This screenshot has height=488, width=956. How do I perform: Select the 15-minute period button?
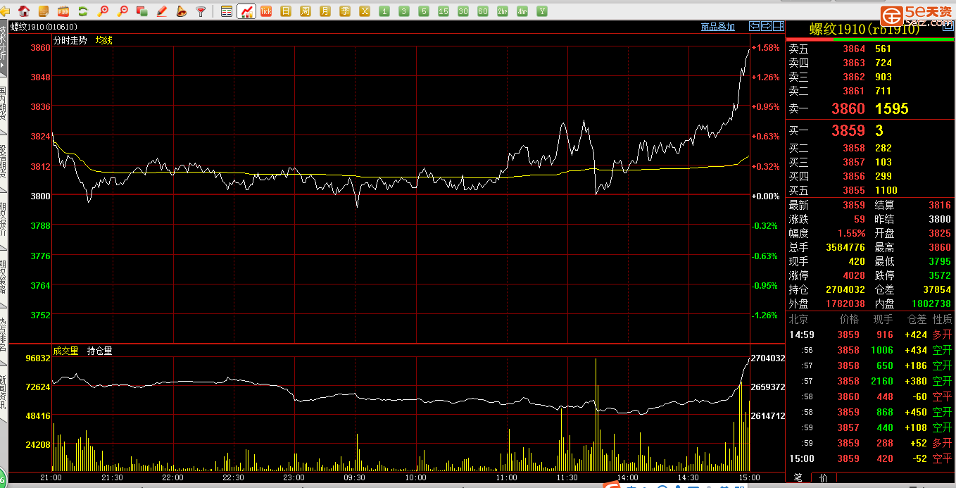pos(444,11)
